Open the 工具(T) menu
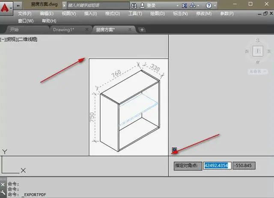 (x=135, y=13)
